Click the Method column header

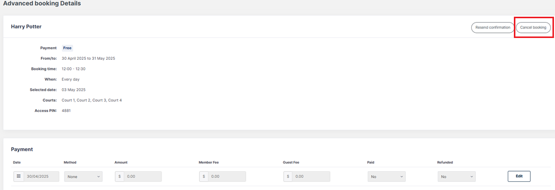tap(70, 163)
